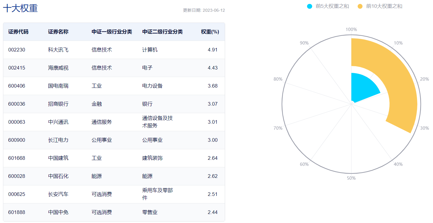Click the 乘用车及零部件 cell
The height and width of the screenshot is (223, 433).
coord(158,194)
